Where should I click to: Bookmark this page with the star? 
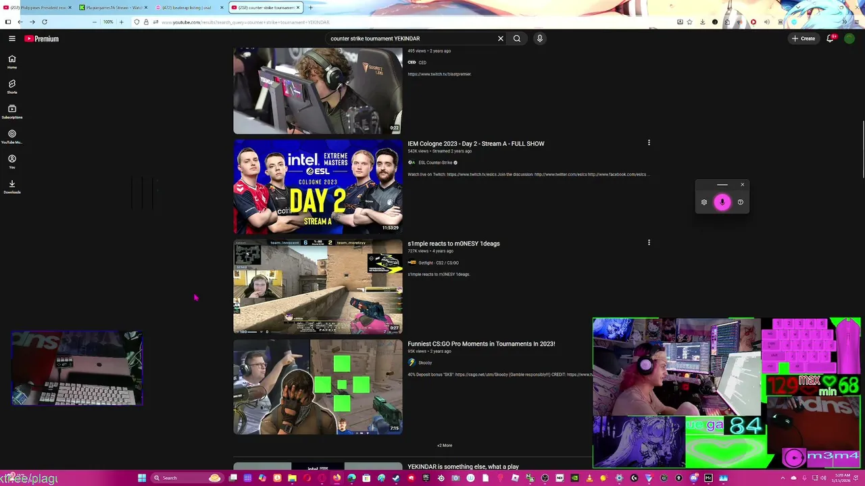[x=690, y=22]
